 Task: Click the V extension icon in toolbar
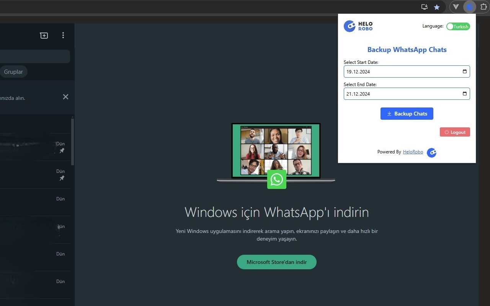pyautogui.click(x=456, y=7)
